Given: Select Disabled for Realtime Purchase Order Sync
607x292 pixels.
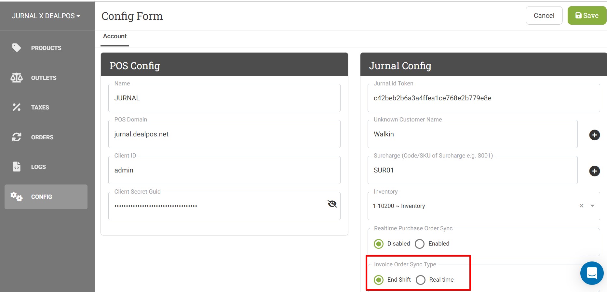Looking at the screenshot, I should point(379,244).
